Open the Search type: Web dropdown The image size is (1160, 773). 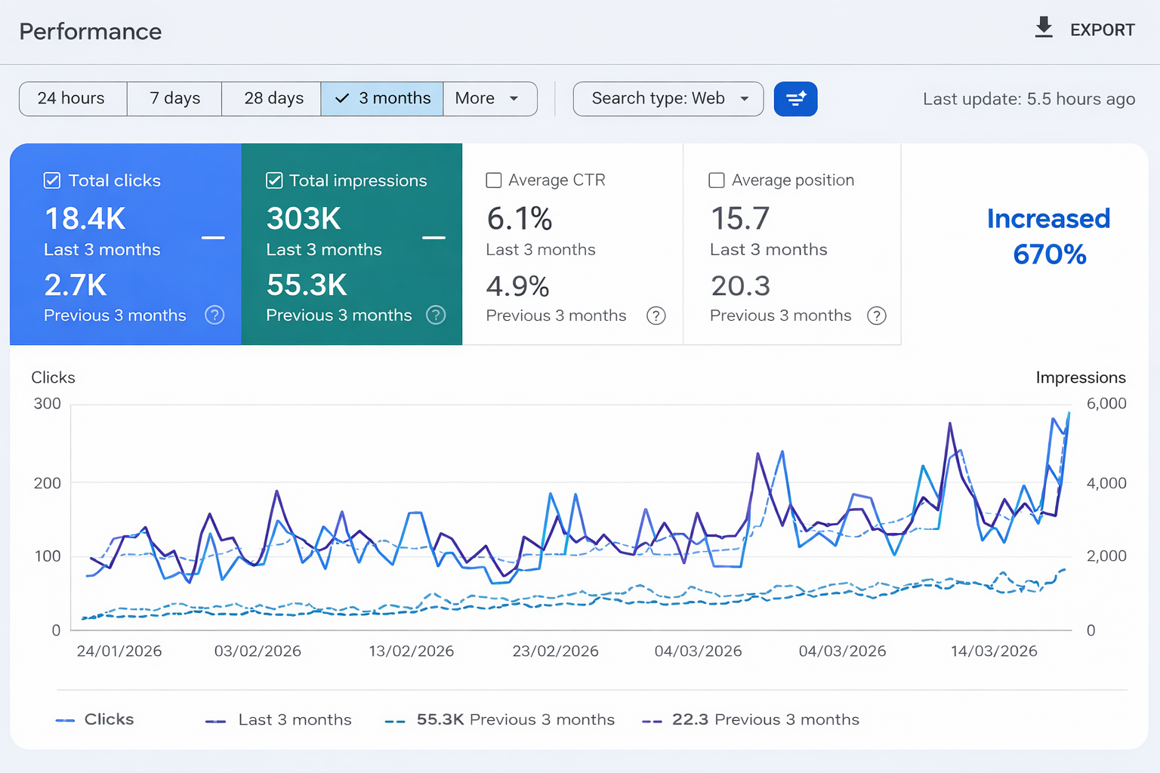coord(668,99)
